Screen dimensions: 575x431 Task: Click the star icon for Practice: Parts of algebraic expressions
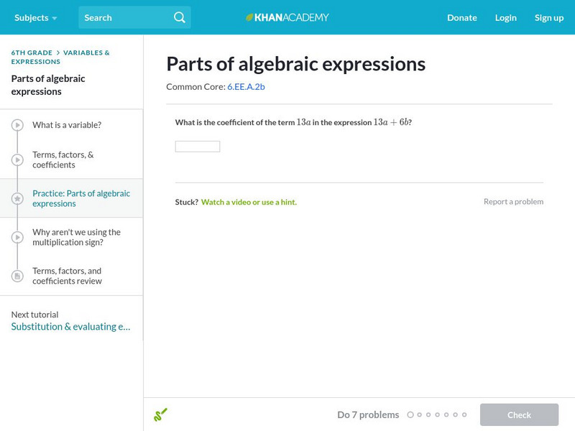point(17,198)
